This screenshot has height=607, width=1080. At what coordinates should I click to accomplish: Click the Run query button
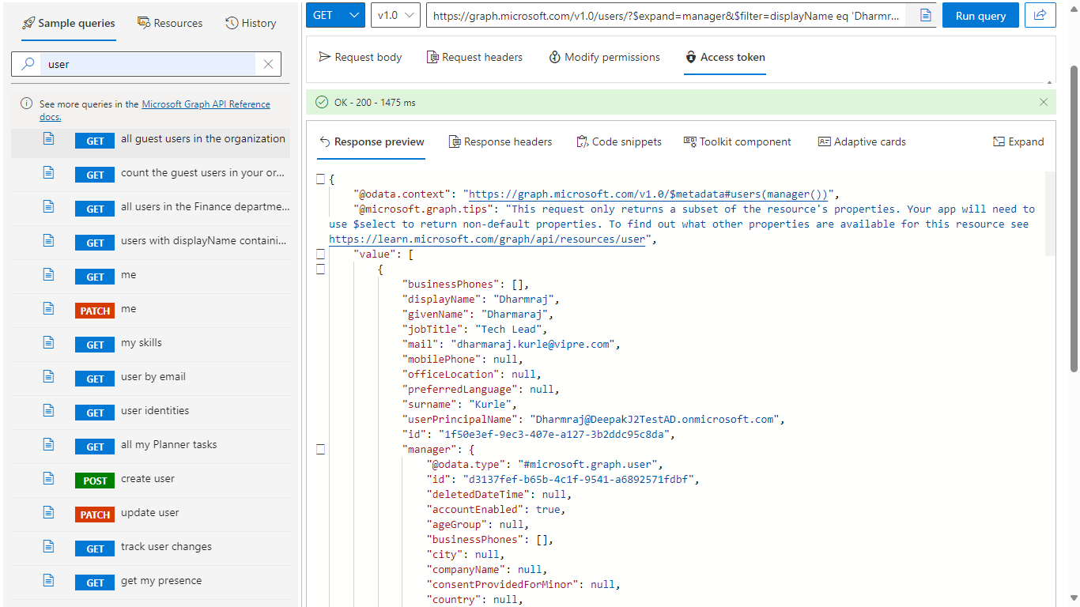pyautogui.click(x=980, y=15)
